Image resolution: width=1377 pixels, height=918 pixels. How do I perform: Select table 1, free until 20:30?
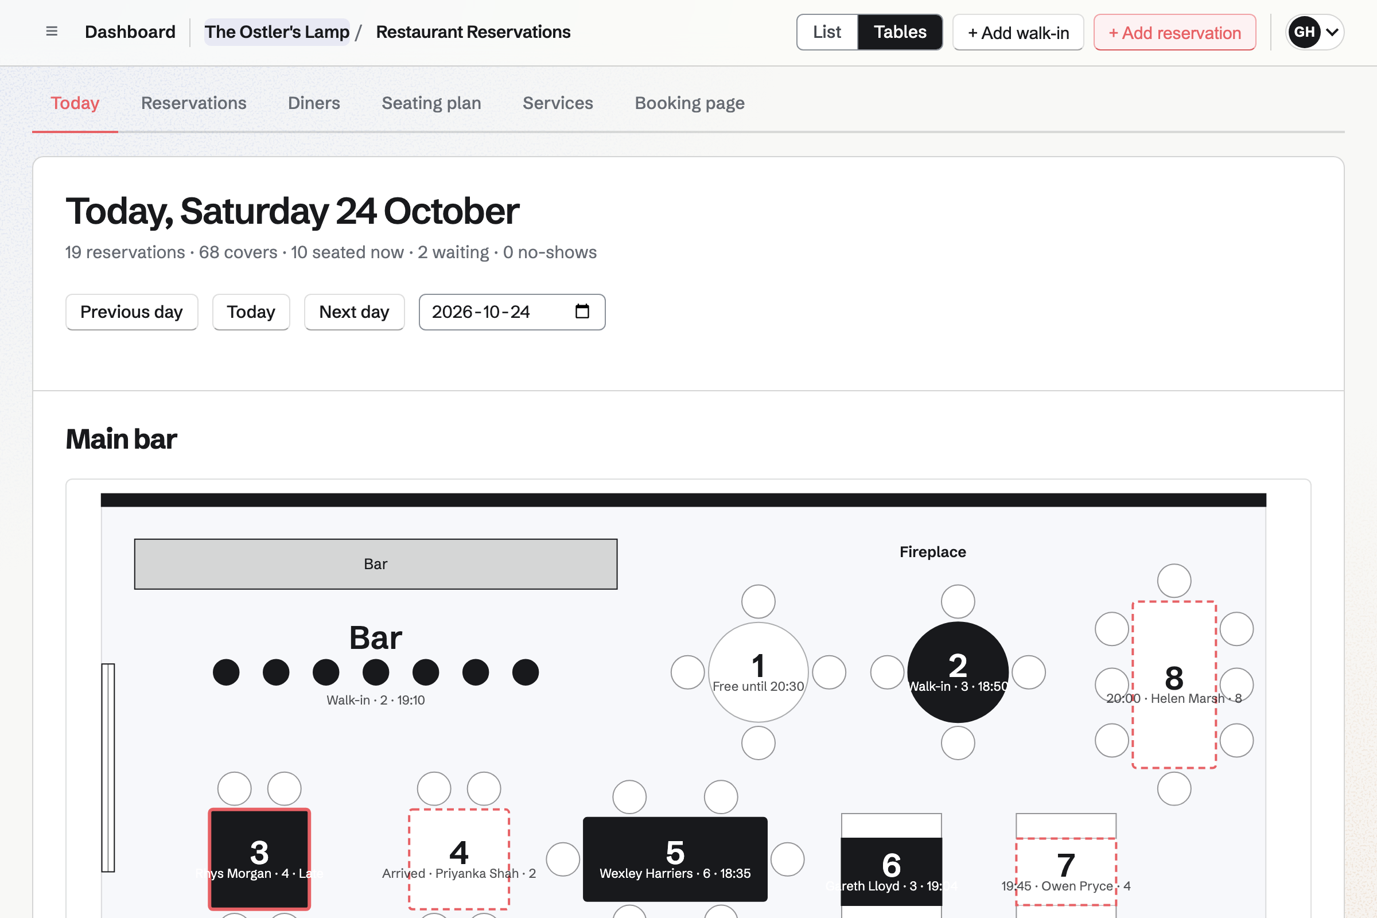pyautogui.click(x=758, y=672)
